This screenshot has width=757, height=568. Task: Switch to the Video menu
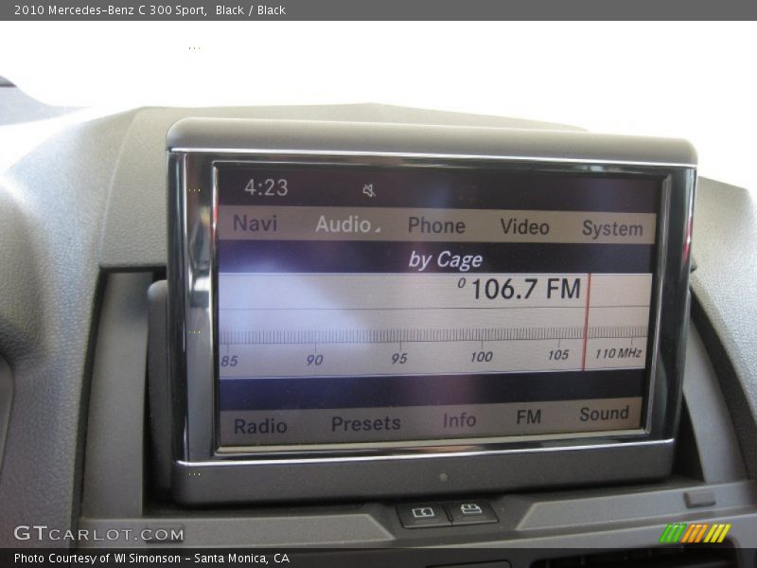[x=524, y=227]
